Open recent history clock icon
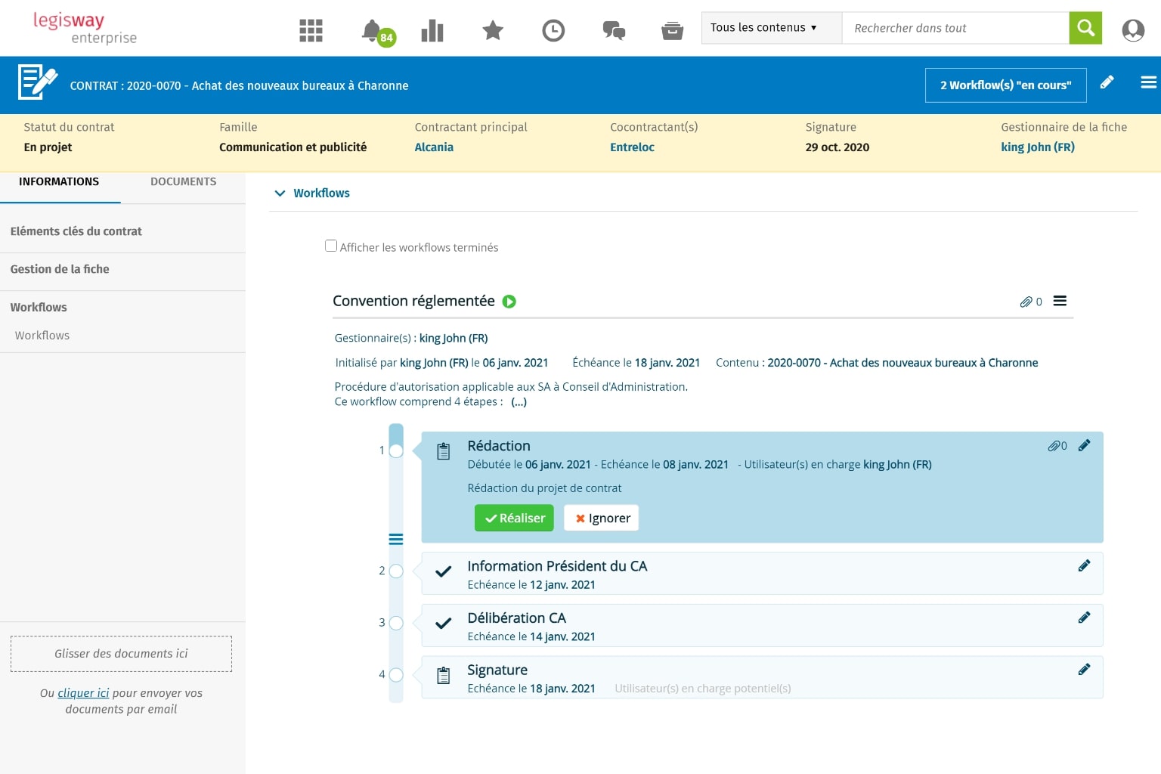 [x=553, y=30]
